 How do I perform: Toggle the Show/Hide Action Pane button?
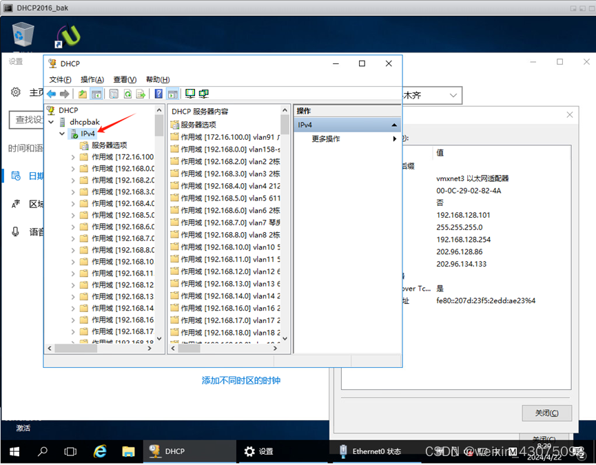172,94
